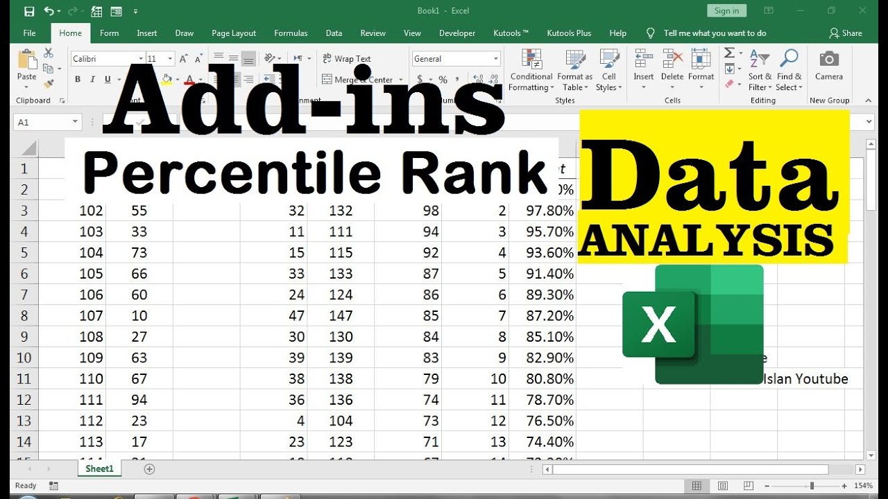Image resolution: width=888 pixels, height=499 pixels.
Task: Select the Sheet1 tab
Action: click(x=99, y=469)
